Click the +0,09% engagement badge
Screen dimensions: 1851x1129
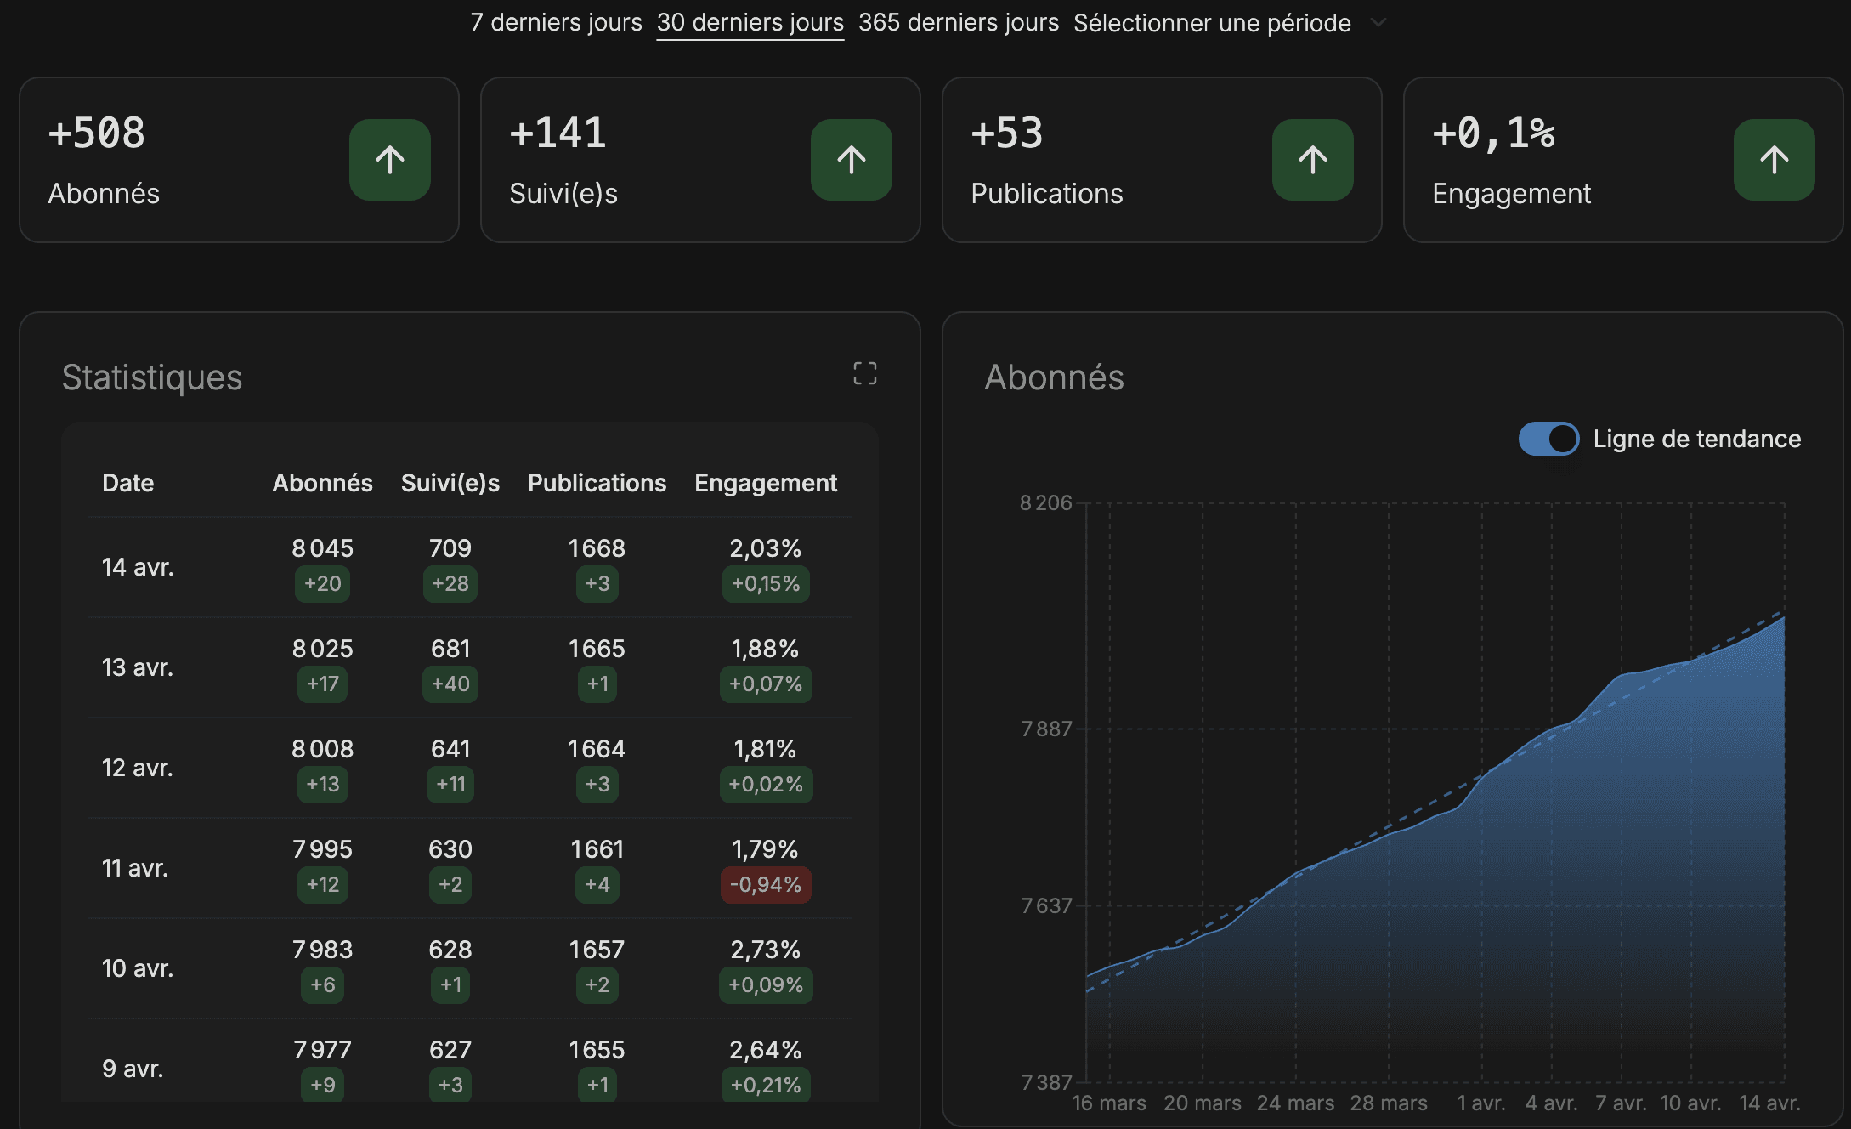[x=766, y=985]
